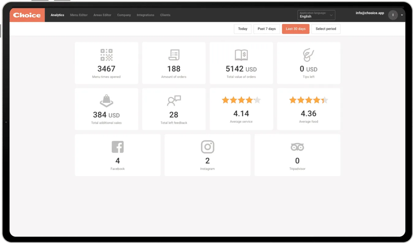Open the Integrations menu item
The image size is (413, 243).
tap(145, 15)
